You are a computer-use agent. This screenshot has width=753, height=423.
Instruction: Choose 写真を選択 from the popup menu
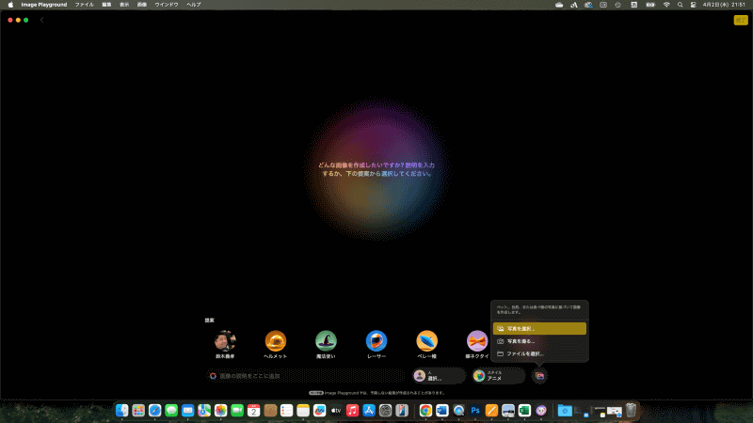tap(539, 328)
